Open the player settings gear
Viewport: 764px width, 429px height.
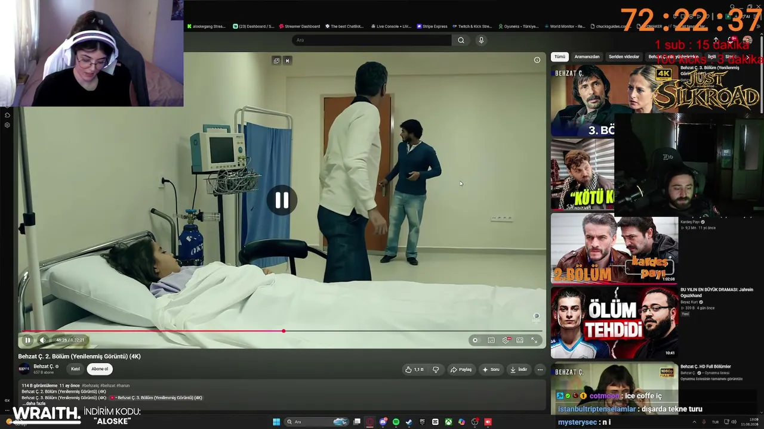tap(506, 340)
